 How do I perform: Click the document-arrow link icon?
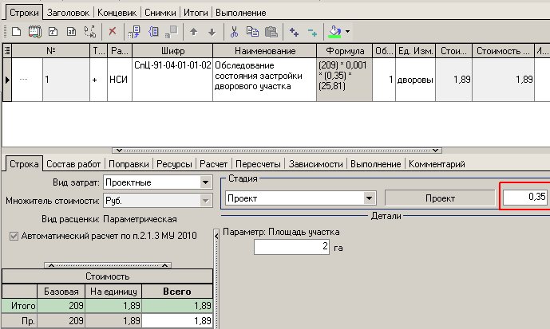(x=134, y=32)
